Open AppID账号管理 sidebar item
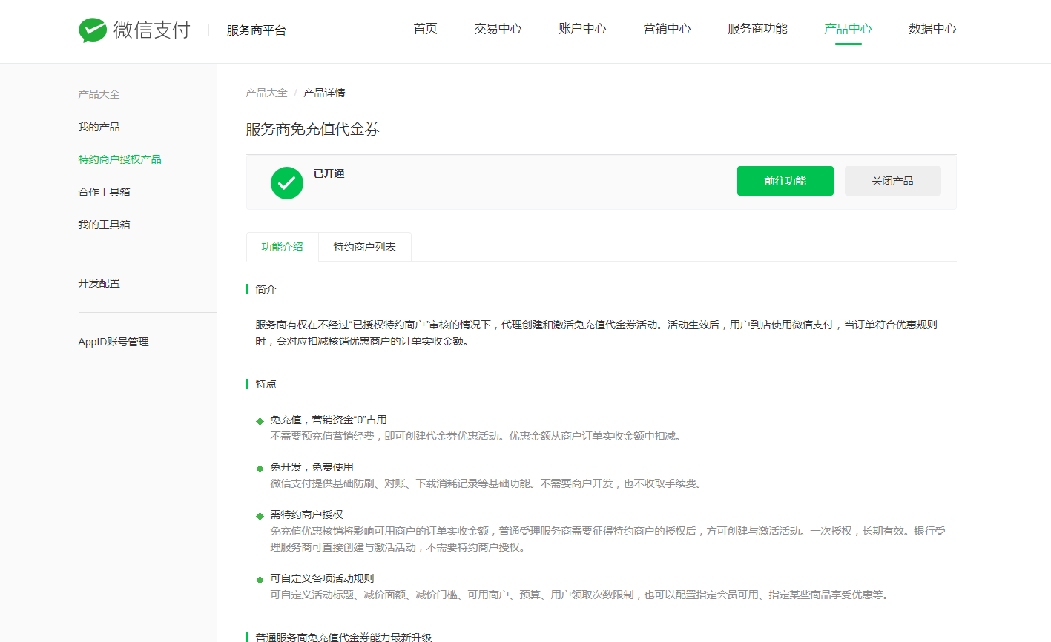The width and height of the screenshot is (1051, 642). tap(113, 342)
